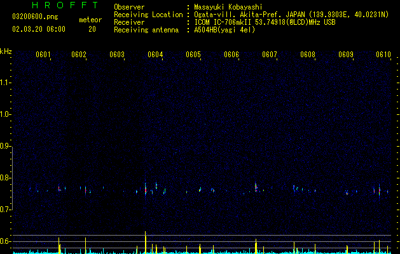Click the 1.0 kHz axis label
Viewport: 400px width, 254px height.
pos(5,114)
